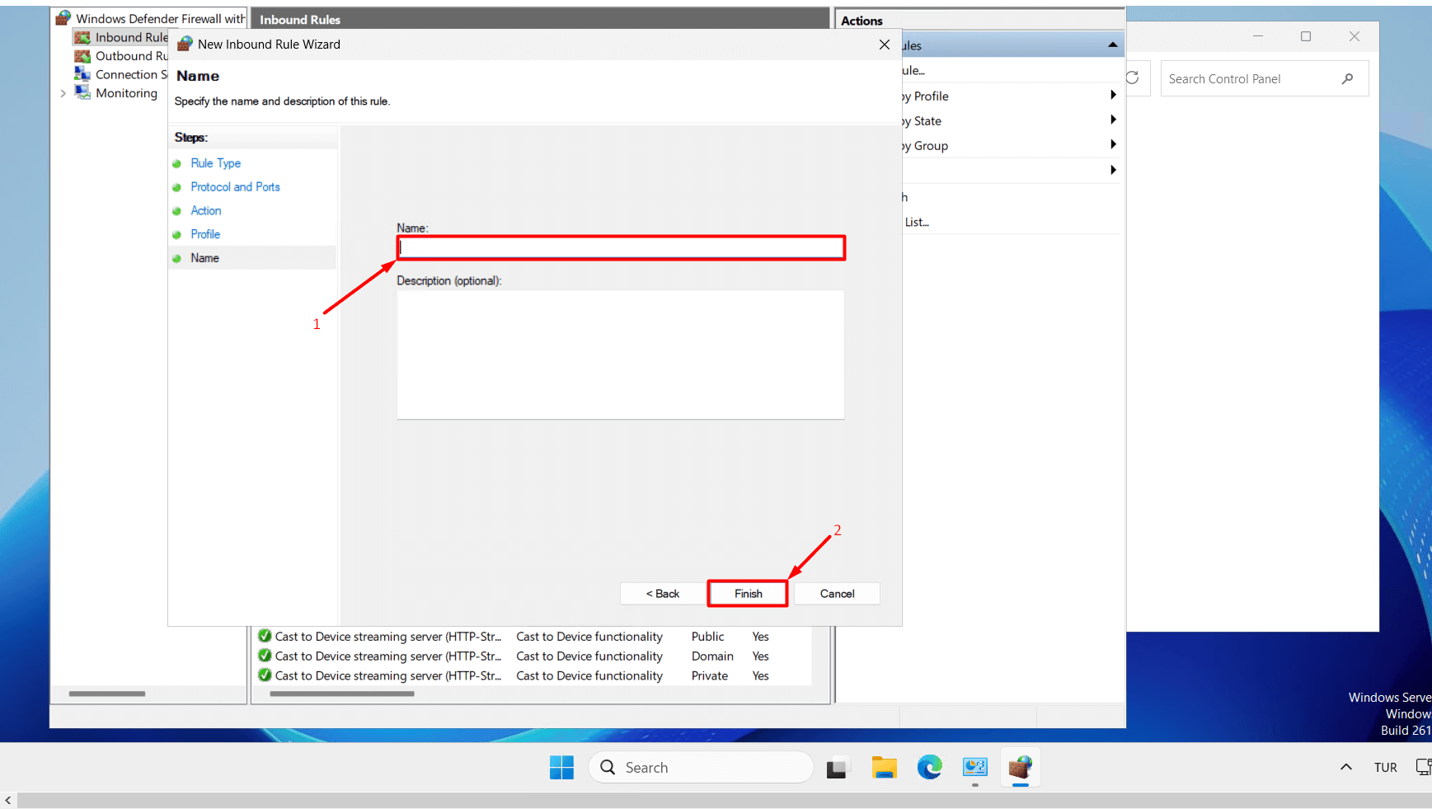Click the Task View taskbar icon

click(838, 768)
